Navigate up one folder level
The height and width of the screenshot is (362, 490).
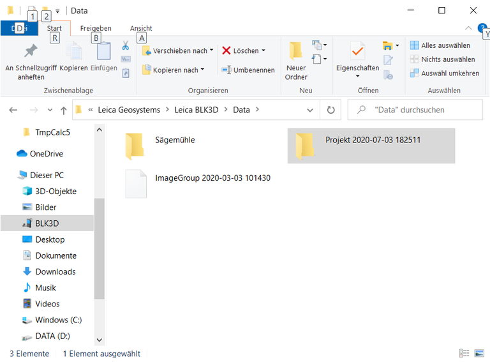click(63, 110)
